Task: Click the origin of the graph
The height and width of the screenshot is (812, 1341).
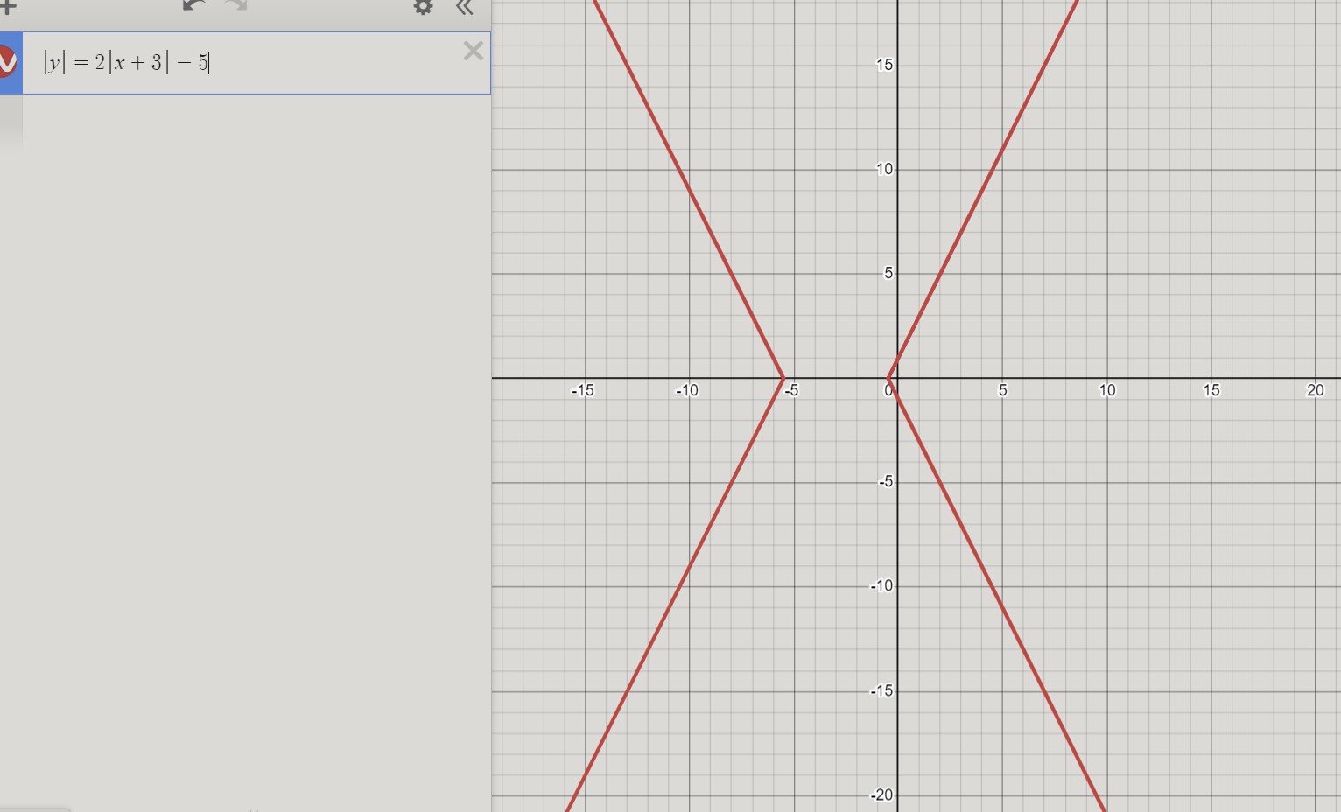Action: [x=898, y=378]
